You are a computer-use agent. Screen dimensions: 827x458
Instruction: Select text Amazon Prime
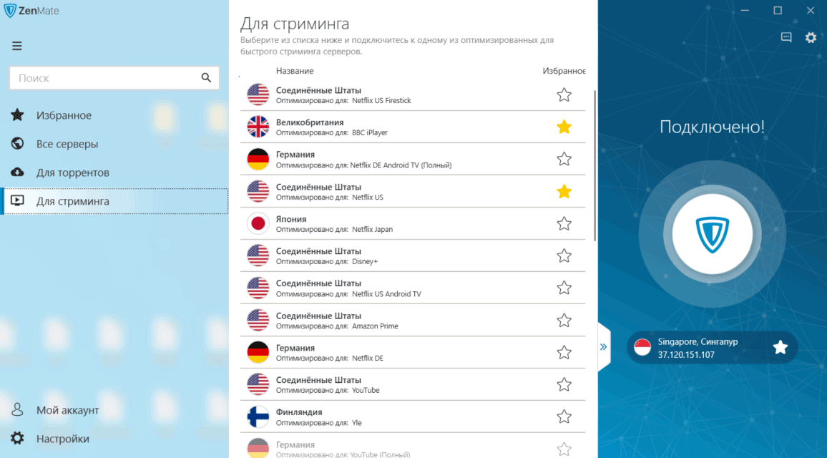click(375, 326)
